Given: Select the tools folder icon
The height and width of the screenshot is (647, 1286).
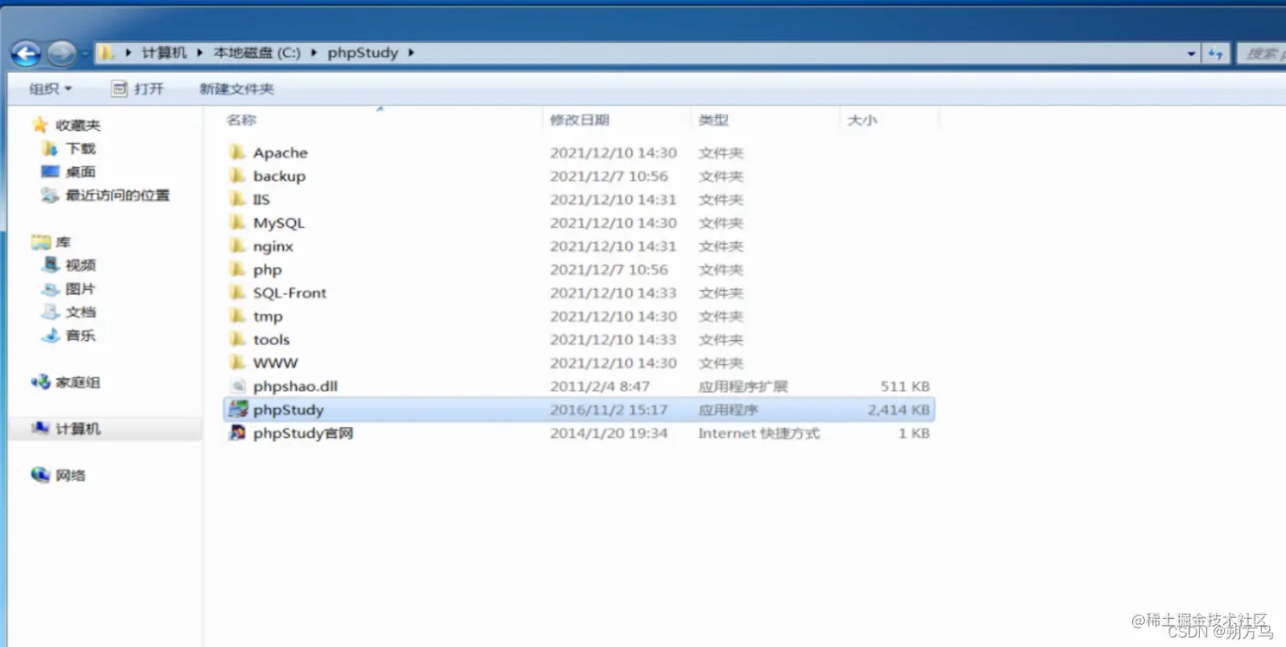Looking at the screenshot, I should coord(237,339).
